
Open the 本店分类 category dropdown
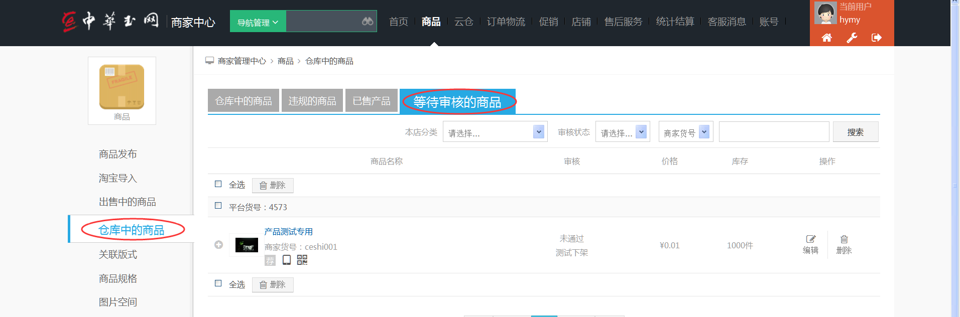(495, 132)
